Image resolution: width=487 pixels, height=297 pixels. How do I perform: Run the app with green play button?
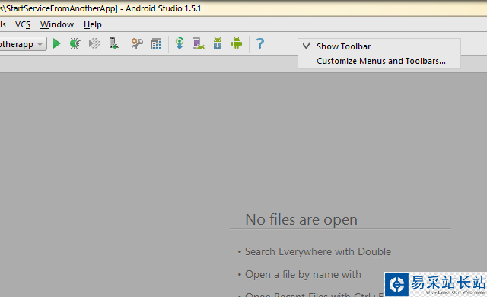tap(56, 43)
